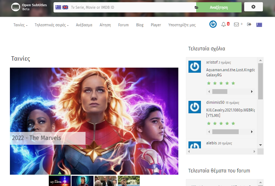Screen dimensions: 275x186
Task: Open the messages envelope icon
Action: coord(236,24)
